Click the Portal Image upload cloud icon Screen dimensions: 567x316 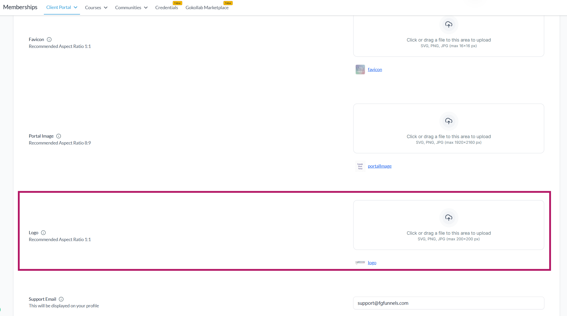click(449, 121)
